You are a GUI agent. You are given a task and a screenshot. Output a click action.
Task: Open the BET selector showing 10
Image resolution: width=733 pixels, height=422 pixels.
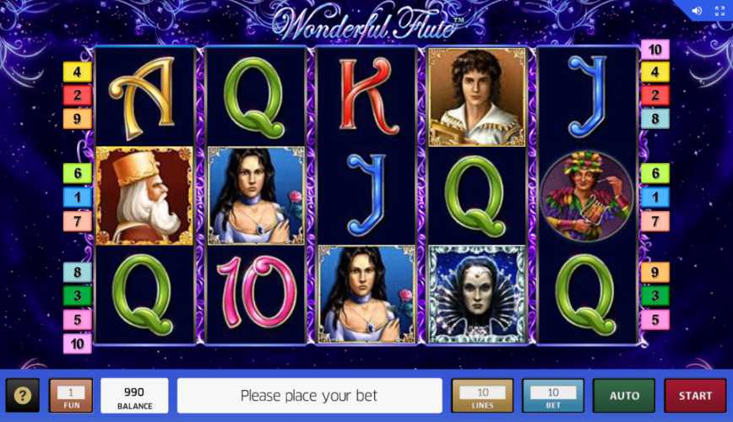tap(553, 395)
